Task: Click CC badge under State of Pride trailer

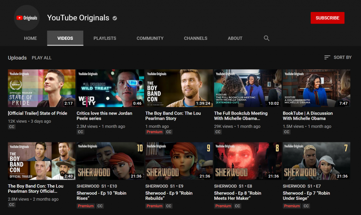Action: coord(12,127)
